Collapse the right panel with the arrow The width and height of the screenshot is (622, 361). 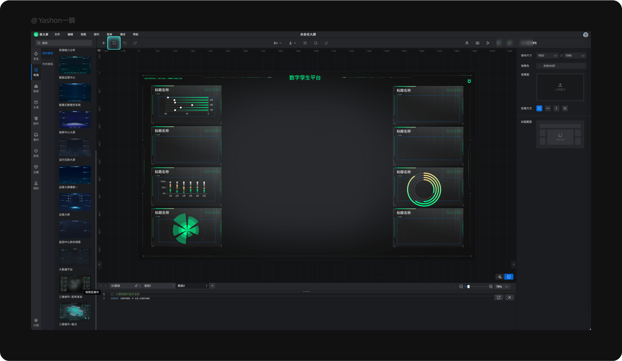click(x=514, y=264)
